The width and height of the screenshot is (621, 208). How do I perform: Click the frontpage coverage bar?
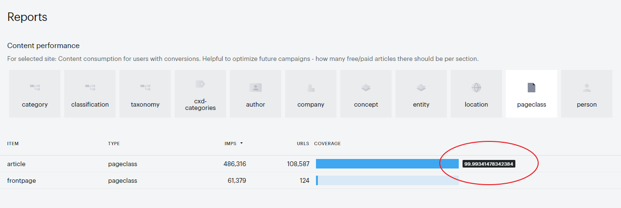pos(387,180)
